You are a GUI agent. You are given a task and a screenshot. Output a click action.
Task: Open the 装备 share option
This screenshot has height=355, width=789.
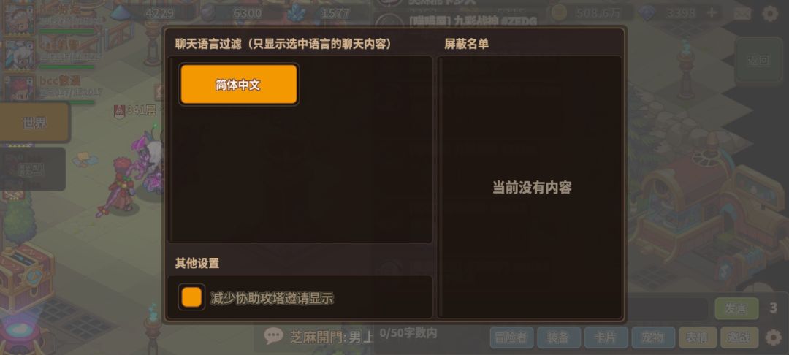pos(558,337)
